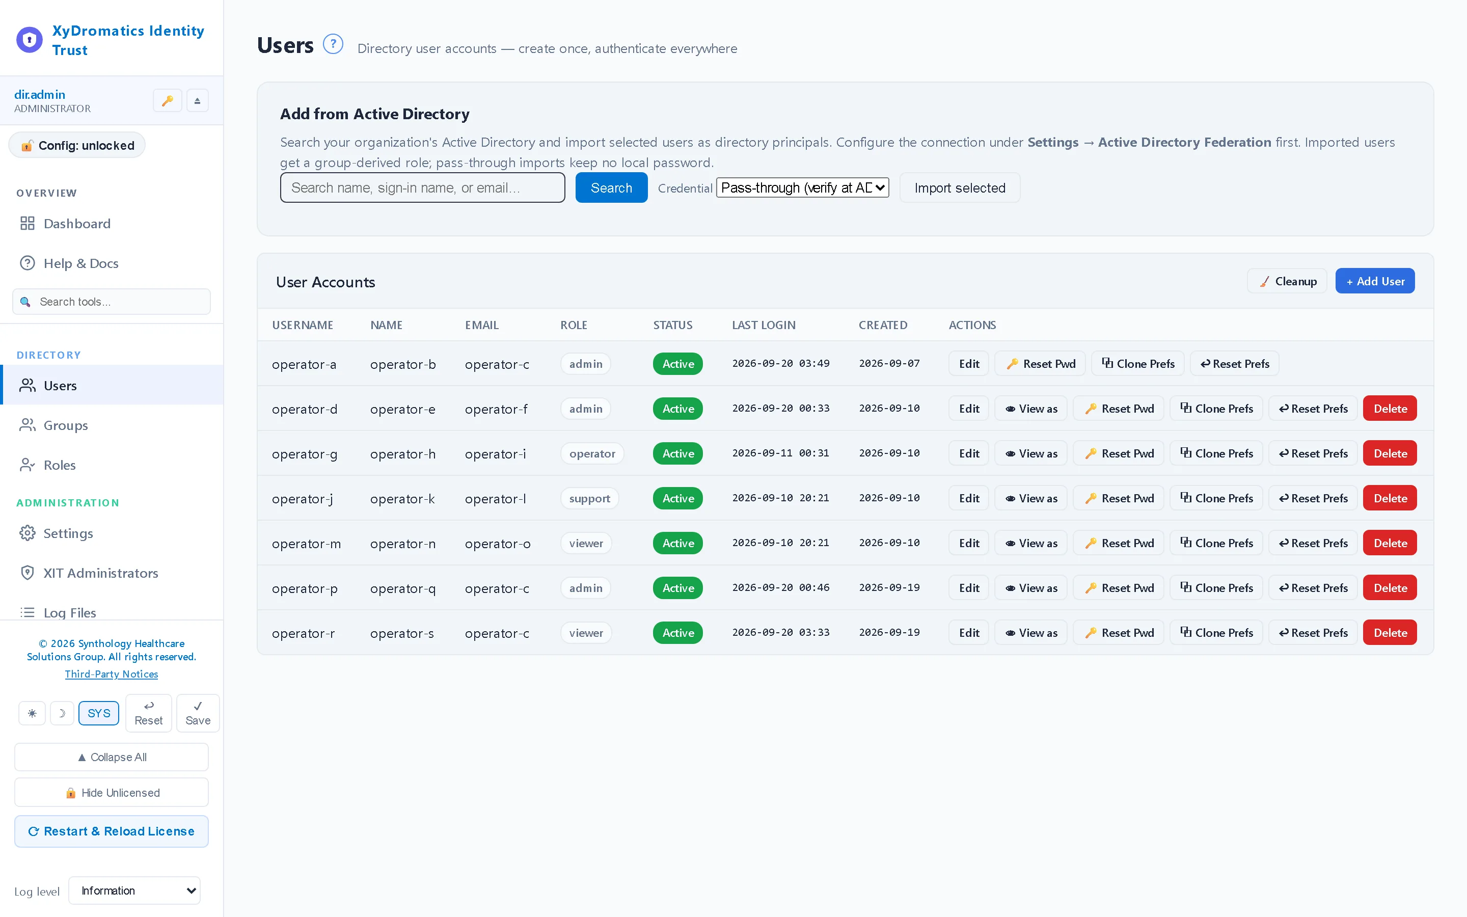This screenshot has height=917, width=1467.
Task: Click the Log Files list icon
Action: click(28, 612)
